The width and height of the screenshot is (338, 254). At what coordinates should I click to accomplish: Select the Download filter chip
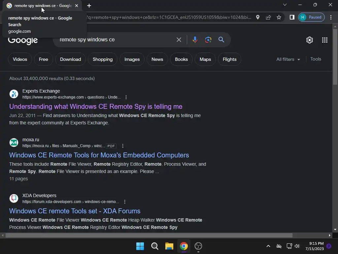tap(71, 60)
